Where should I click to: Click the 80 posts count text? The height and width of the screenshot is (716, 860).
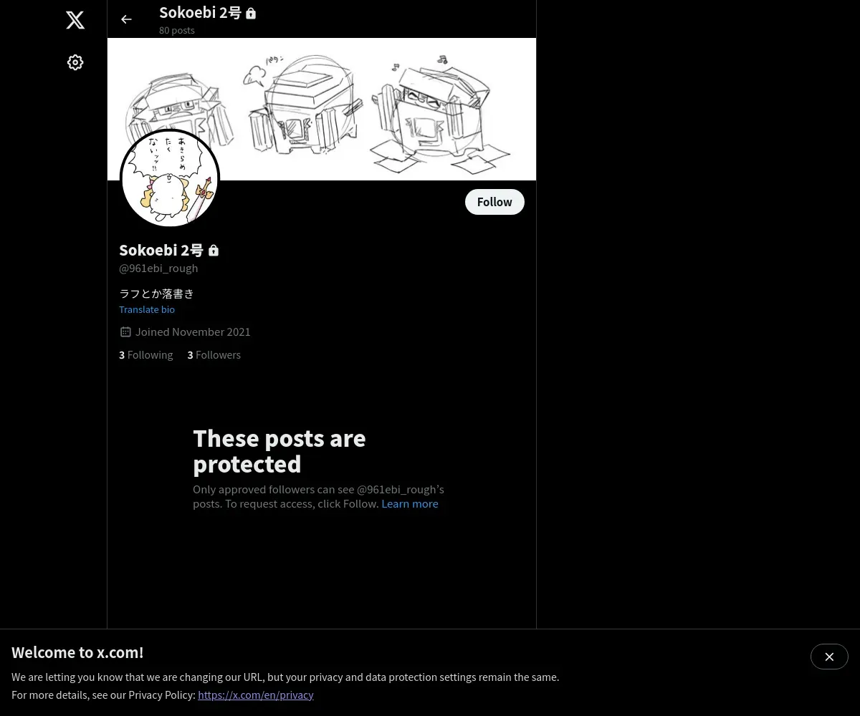click(177, 30)
